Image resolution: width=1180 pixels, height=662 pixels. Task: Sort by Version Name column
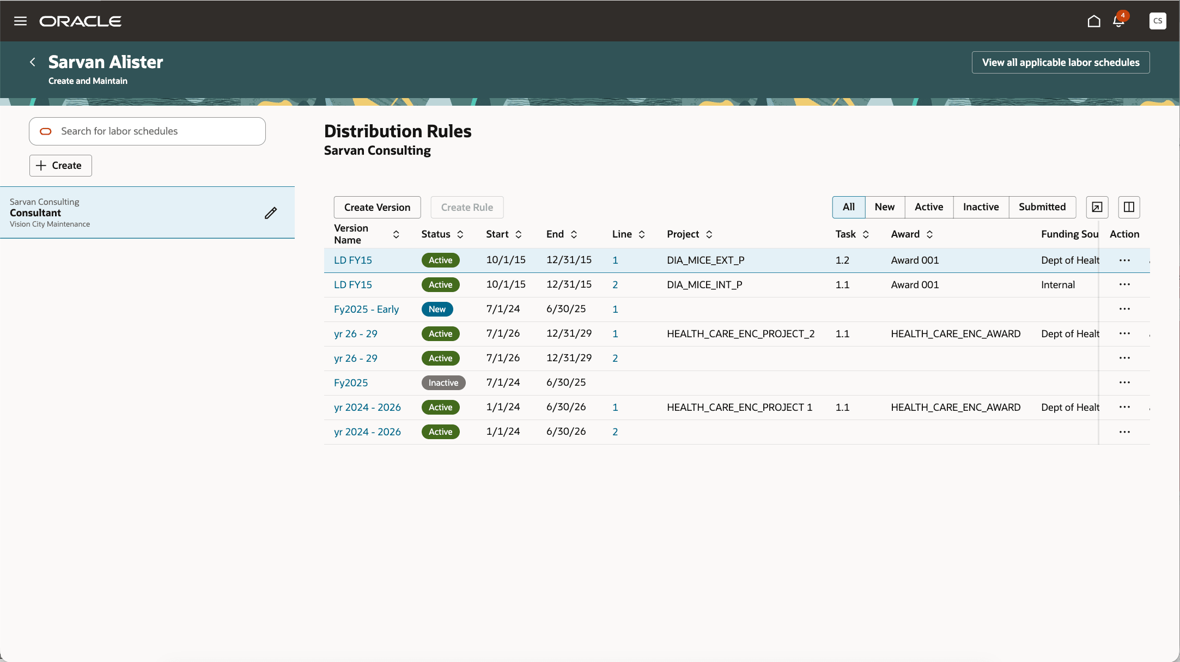(396, 234)
